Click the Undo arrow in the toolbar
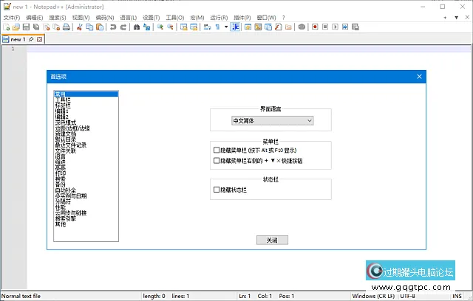This screenshot has width=473, height=301. click(x=113, y=27)
